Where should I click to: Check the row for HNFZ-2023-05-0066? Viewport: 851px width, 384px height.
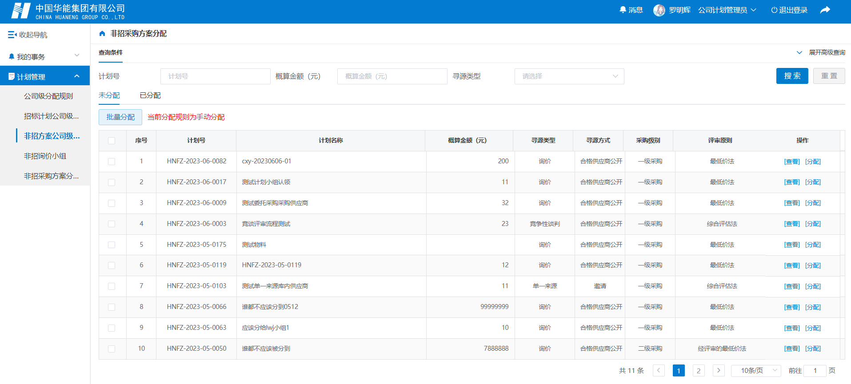(x=112, y=307)
